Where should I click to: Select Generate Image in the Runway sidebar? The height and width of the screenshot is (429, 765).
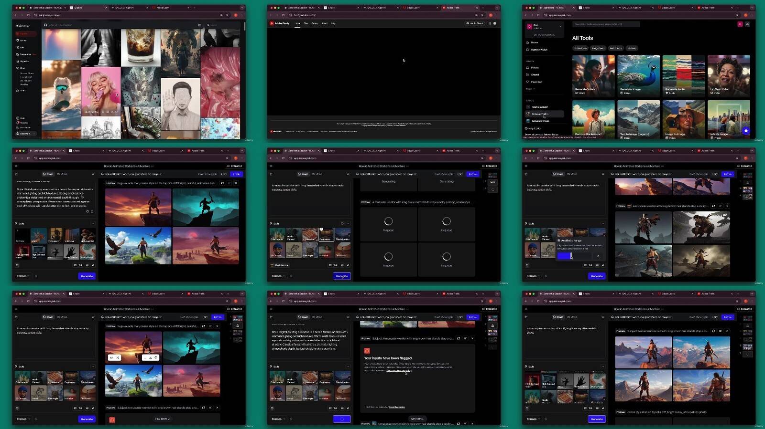click(x=537, y=121)
